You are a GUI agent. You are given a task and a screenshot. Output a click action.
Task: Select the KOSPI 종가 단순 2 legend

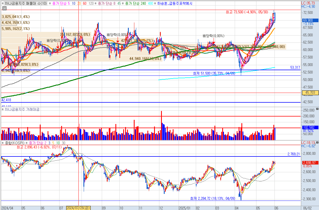coord(38,143)
